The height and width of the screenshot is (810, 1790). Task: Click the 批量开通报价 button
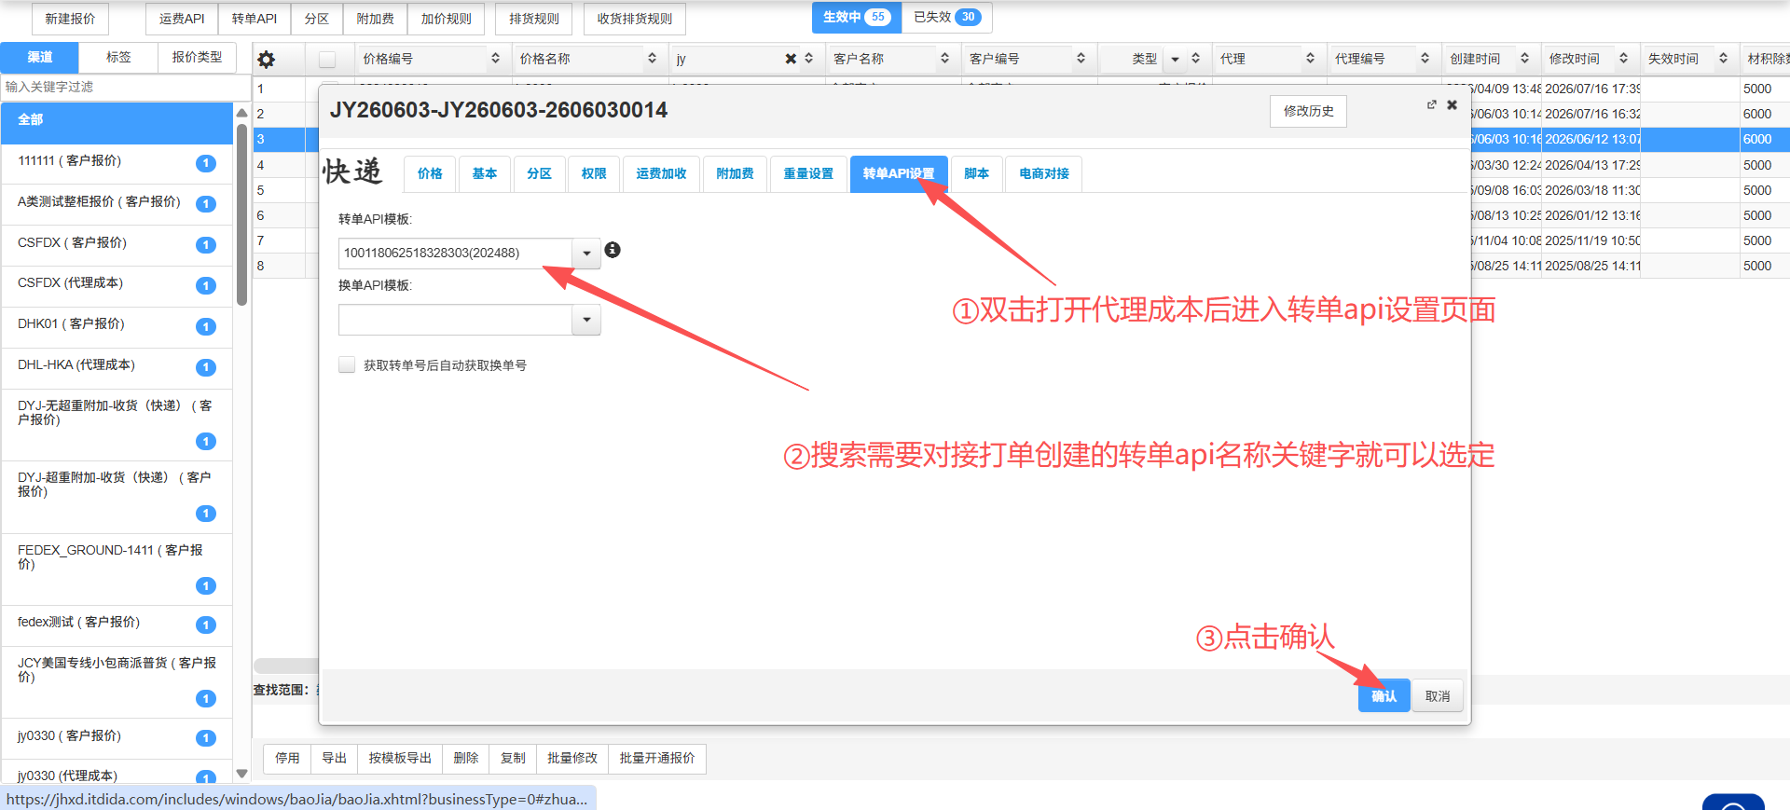657,759
